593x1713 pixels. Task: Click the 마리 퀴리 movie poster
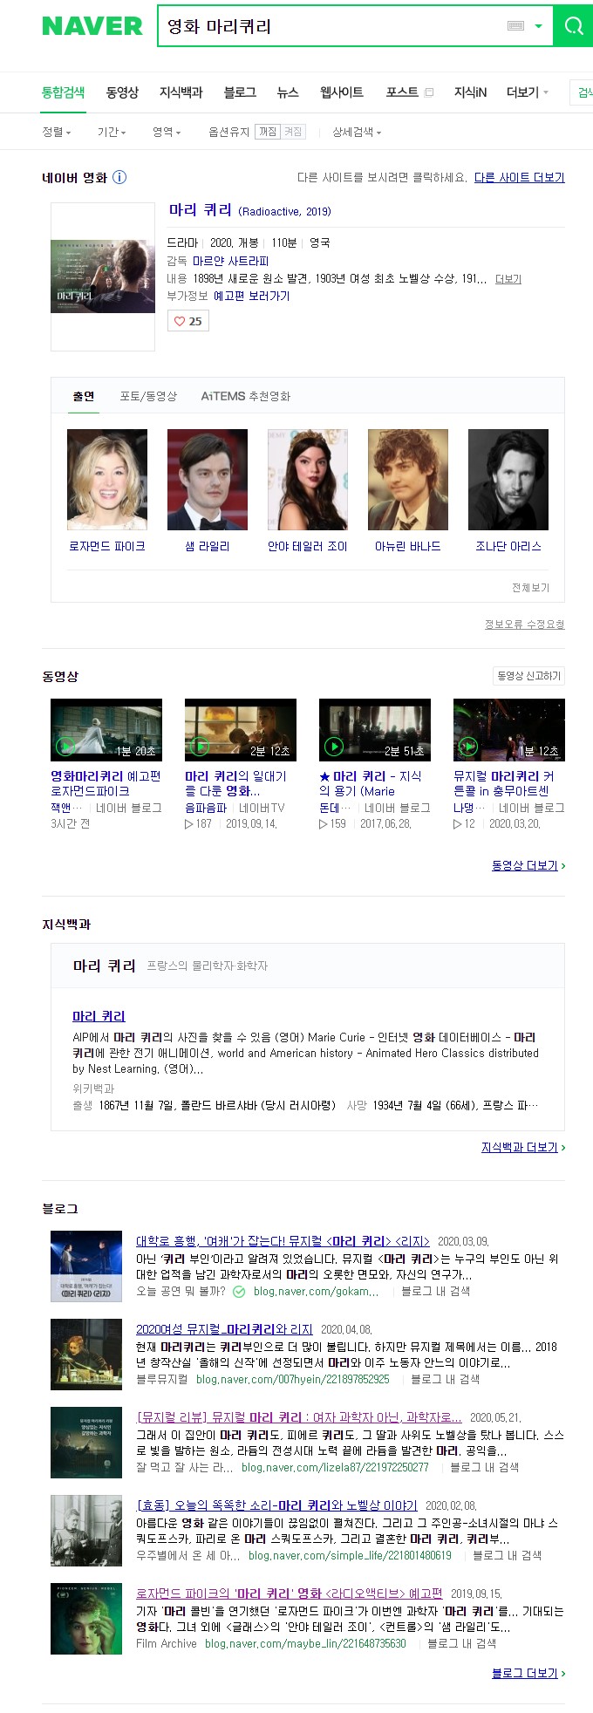pos(103,276)
